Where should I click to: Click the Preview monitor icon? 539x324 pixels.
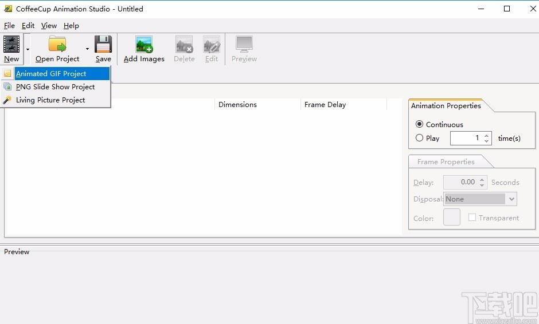(x=244, y=44)
